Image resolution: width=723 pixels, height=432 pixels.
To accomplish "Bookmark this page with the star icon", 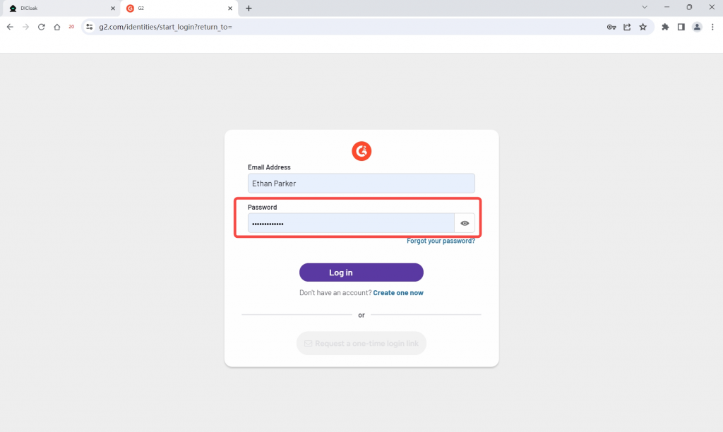I will pos(643,27).
